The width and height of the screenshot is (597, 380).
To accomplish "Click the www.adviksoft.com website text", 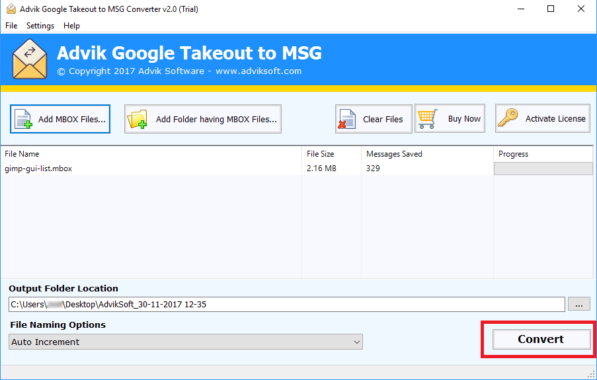I will [x=259, y=71].
